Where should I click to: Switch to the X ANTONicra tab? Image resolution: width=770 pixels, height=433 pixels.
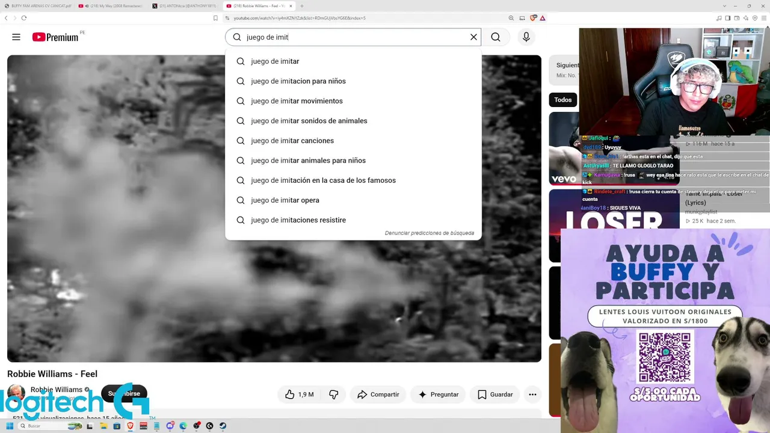tap(186, 6)
